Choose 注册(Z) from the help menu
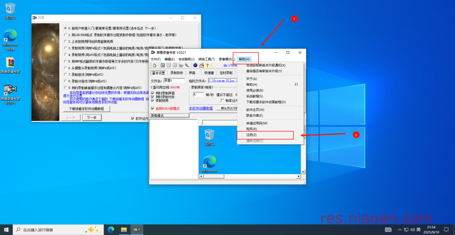This screenshot has width=455, height=235. [x=271, y=135]
